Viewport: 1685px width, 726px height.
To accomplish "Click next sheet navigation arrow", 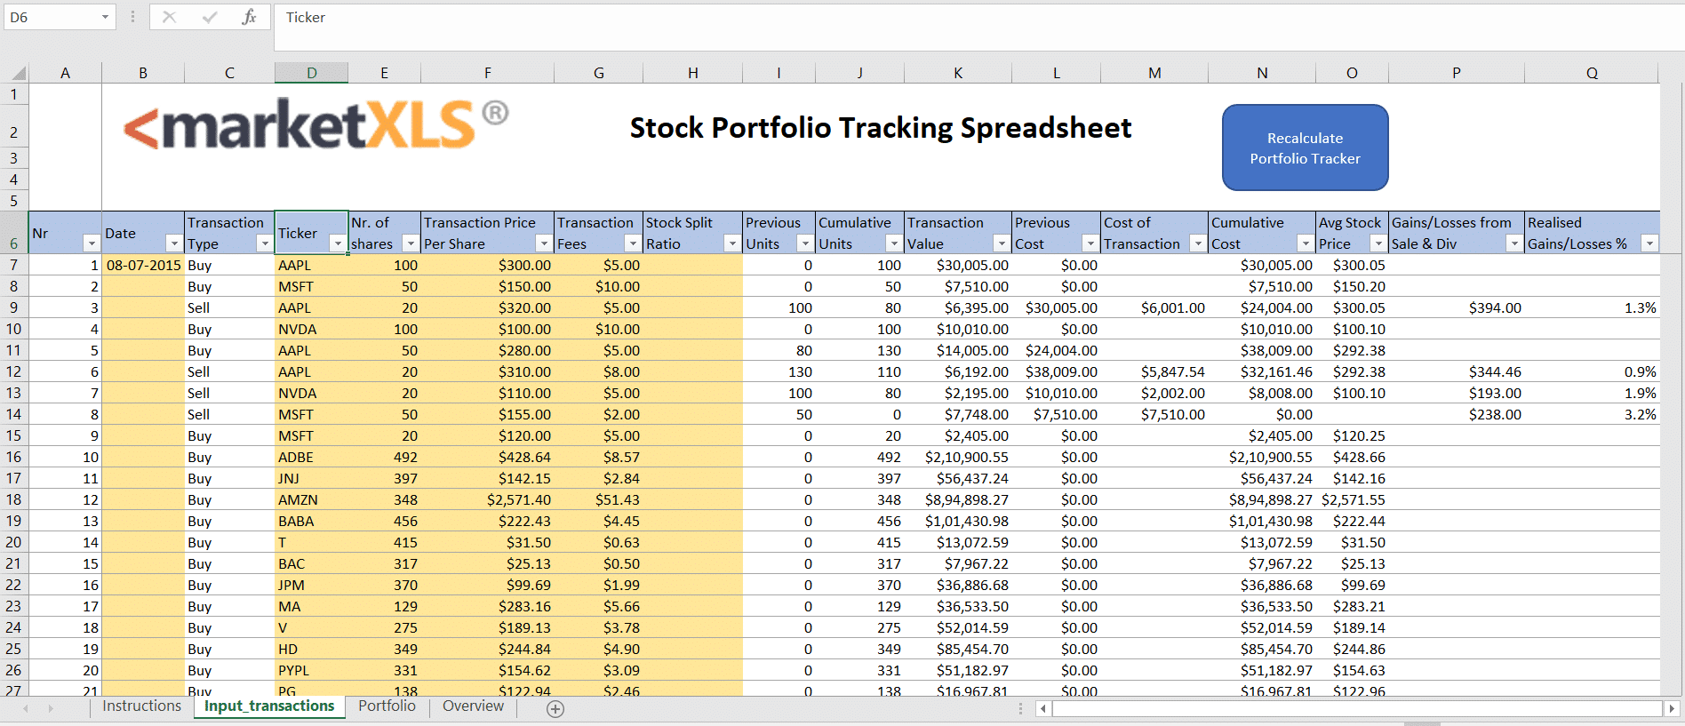I will point(51,708).
